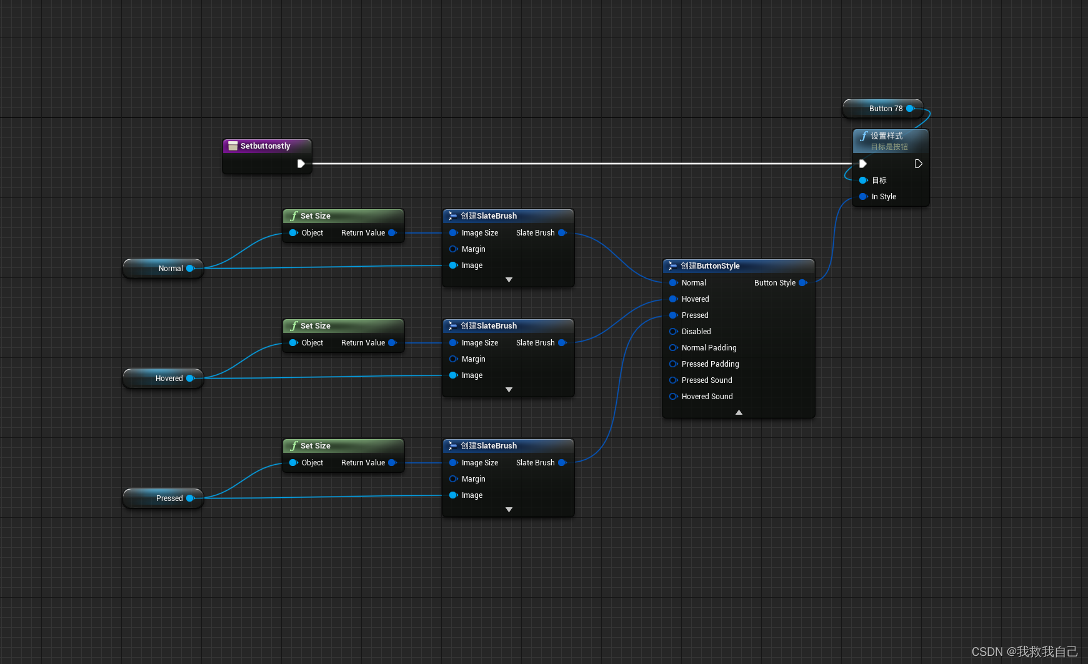Screen dimensions: 1088x664
Task: Click the Object input pin on bottom Set Size
Action: pyautogui.click(x=293, y=462)
